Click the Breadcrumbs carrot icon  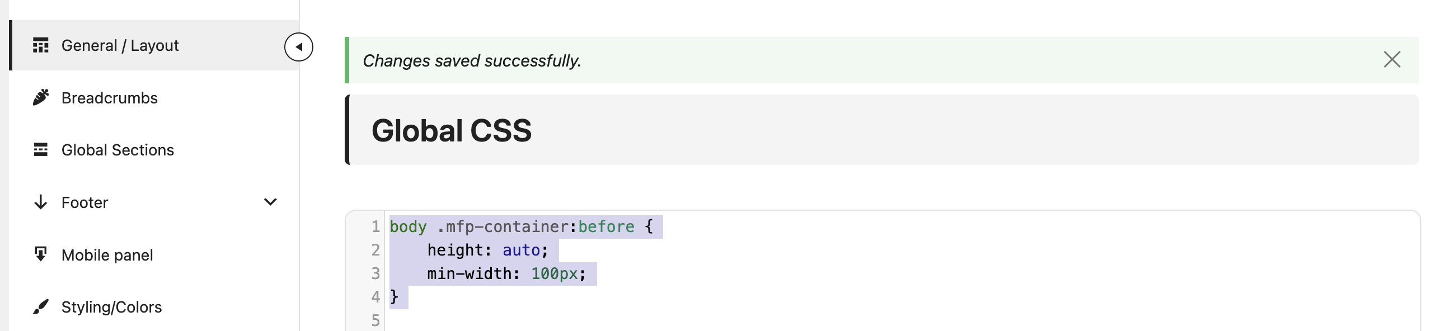click(x=40, y=97)
